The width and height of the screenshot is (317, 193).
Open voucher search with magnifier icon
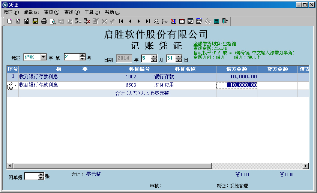point(156,21)
